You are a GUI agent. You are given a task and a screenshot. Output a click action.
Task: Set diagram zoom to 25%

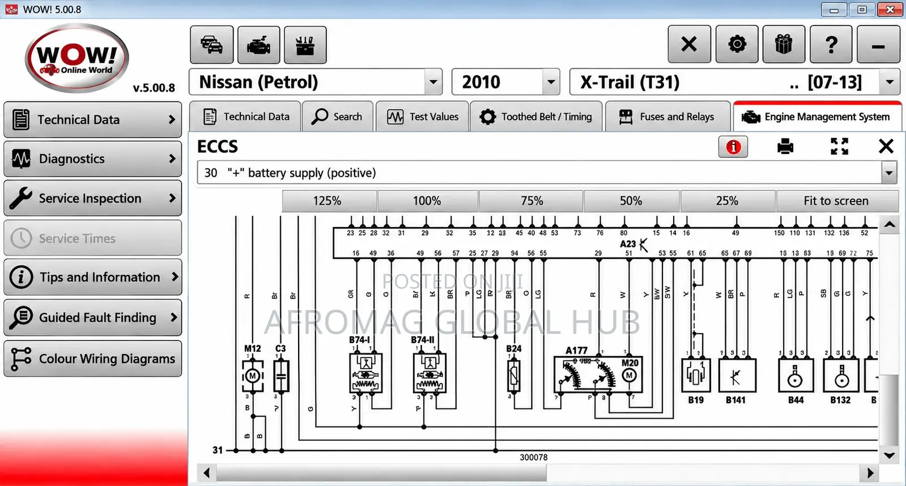coord(728,201)
